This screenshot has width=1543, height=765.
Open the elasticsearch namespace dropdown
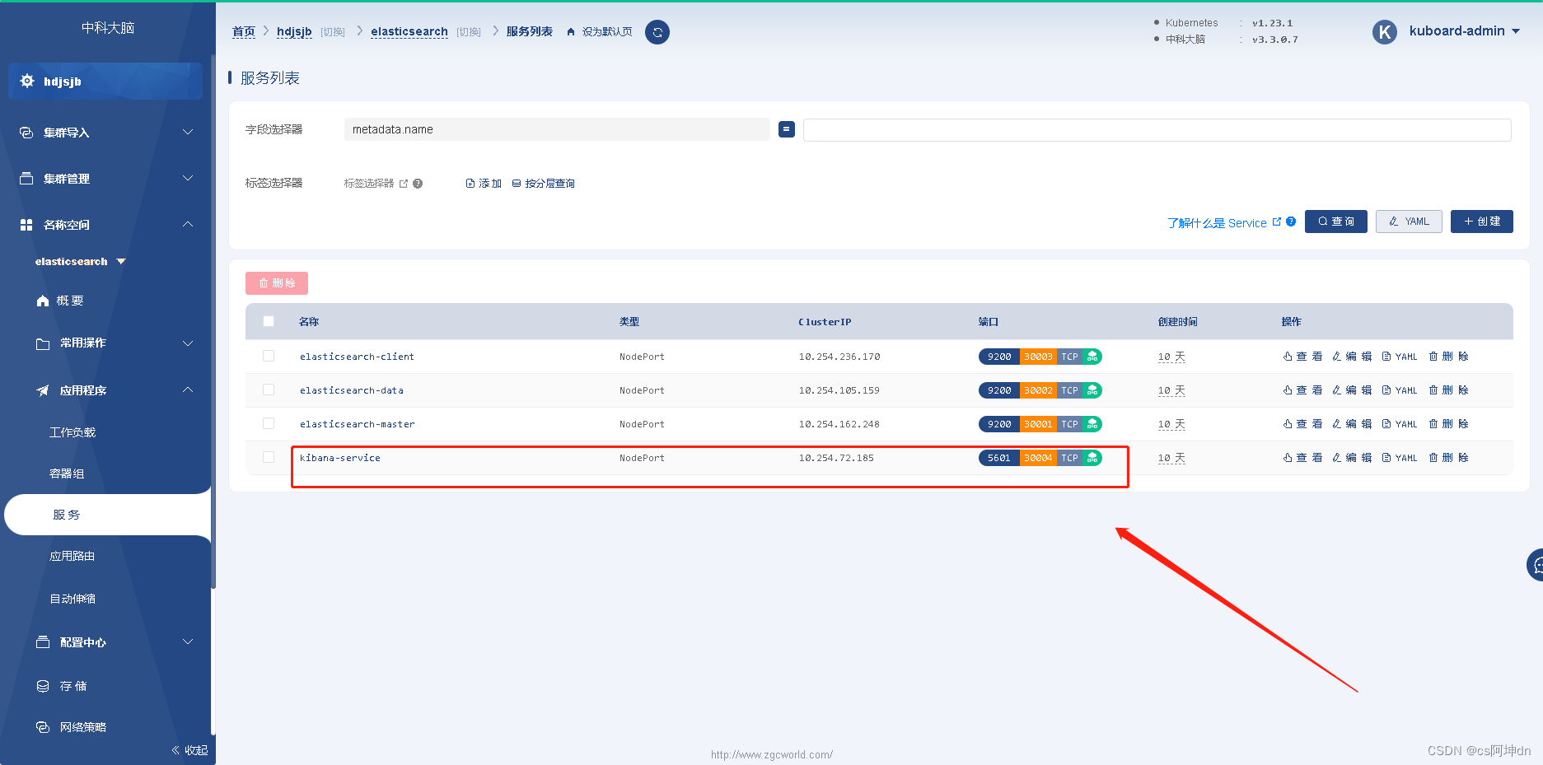click(81, 262)
